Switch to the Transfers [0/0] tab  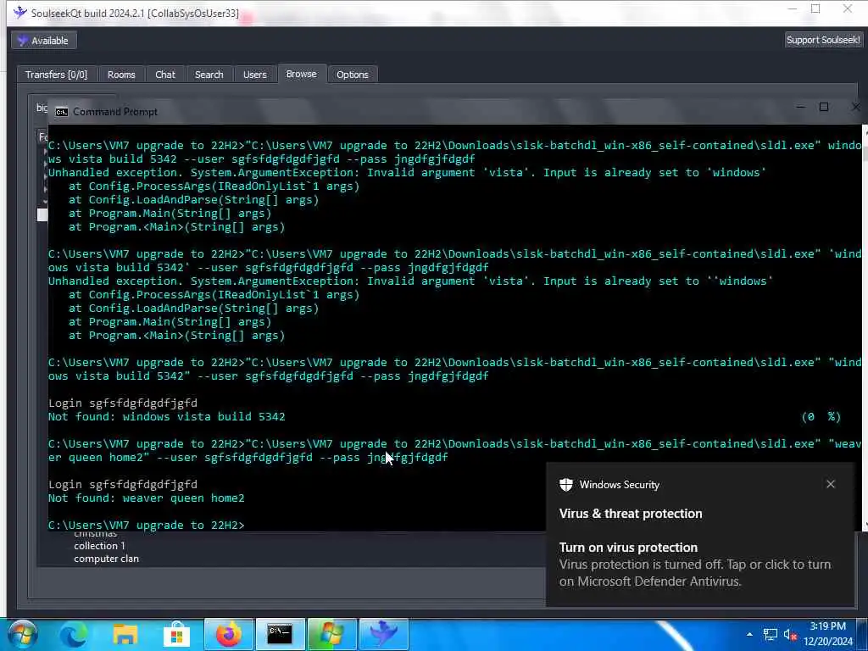click(x=56, y=75)
